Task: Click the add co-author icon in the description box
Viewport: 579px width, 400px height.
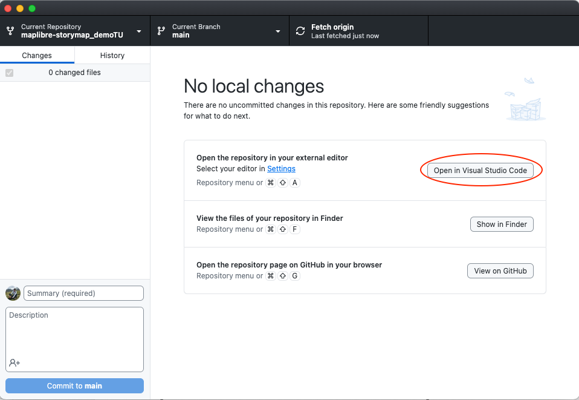Action: click(12, 362)
